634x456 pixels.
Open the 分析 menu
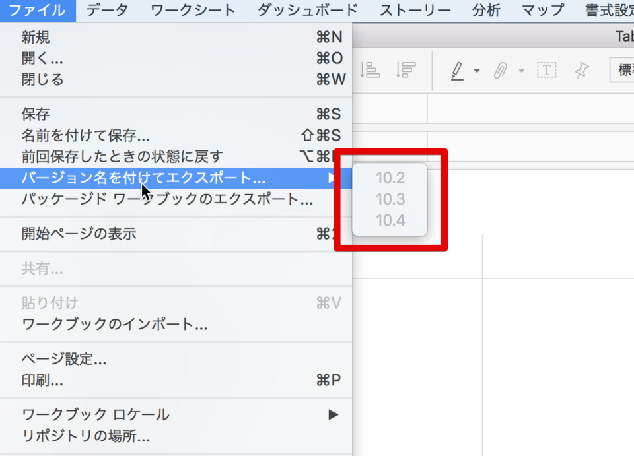[487, 10]
